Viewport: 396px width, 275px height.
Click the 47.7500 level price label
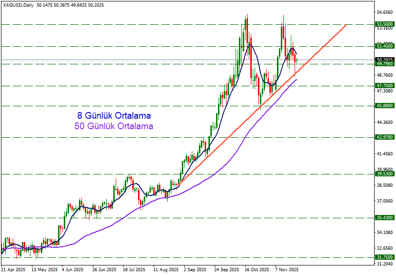pyautogui.click(x=384, y=86)
